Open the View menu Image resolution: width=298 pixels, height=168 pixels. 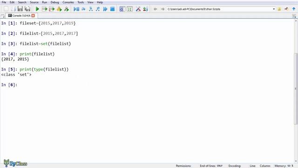point(90,2)
